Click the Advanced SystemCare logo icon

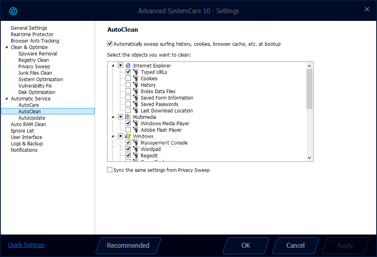13,11
